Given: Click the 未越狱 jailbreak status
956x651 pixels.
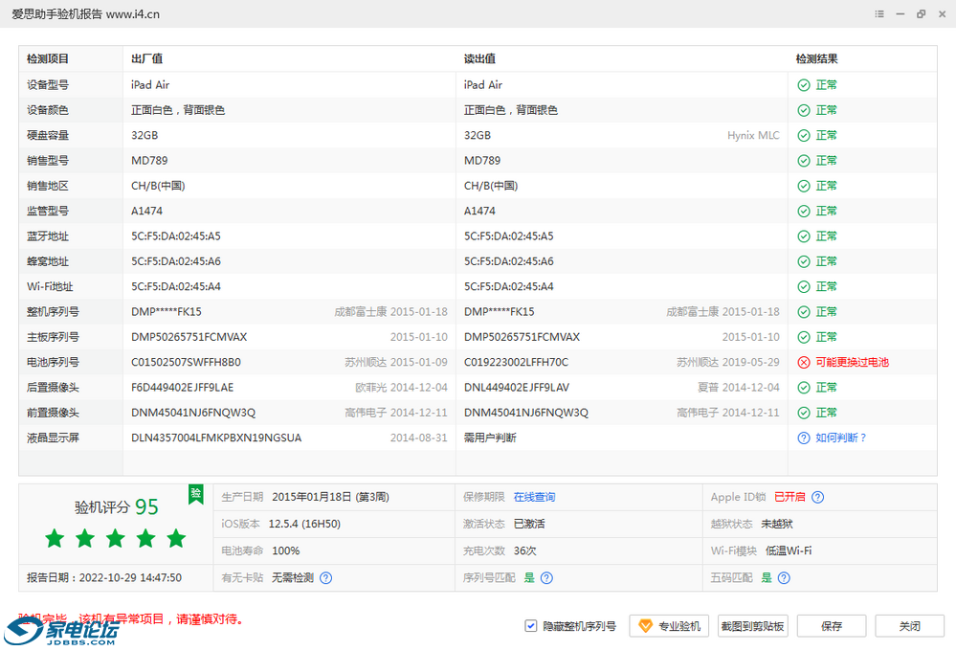Looking at the screenshot, I should pos(777,524).
